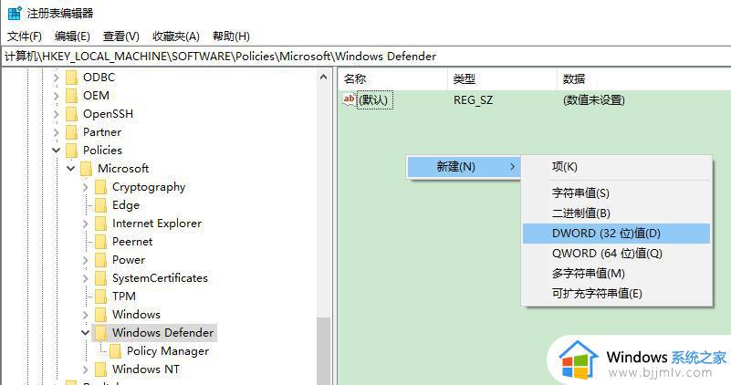Expand the Internet Explorer tree node
731x385 pixels.
pos(85,224)
